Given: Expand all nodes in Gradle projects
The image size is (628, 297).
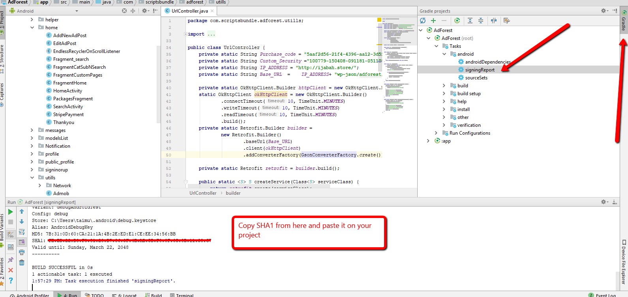Looking at the screenshot, I should 470,21.
